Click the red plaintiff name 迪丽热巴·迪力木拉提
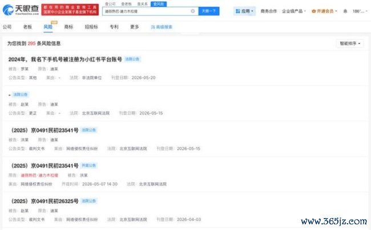Image resolution: width=371 pixels, height=230 pixels. click(x=39, y=175)
